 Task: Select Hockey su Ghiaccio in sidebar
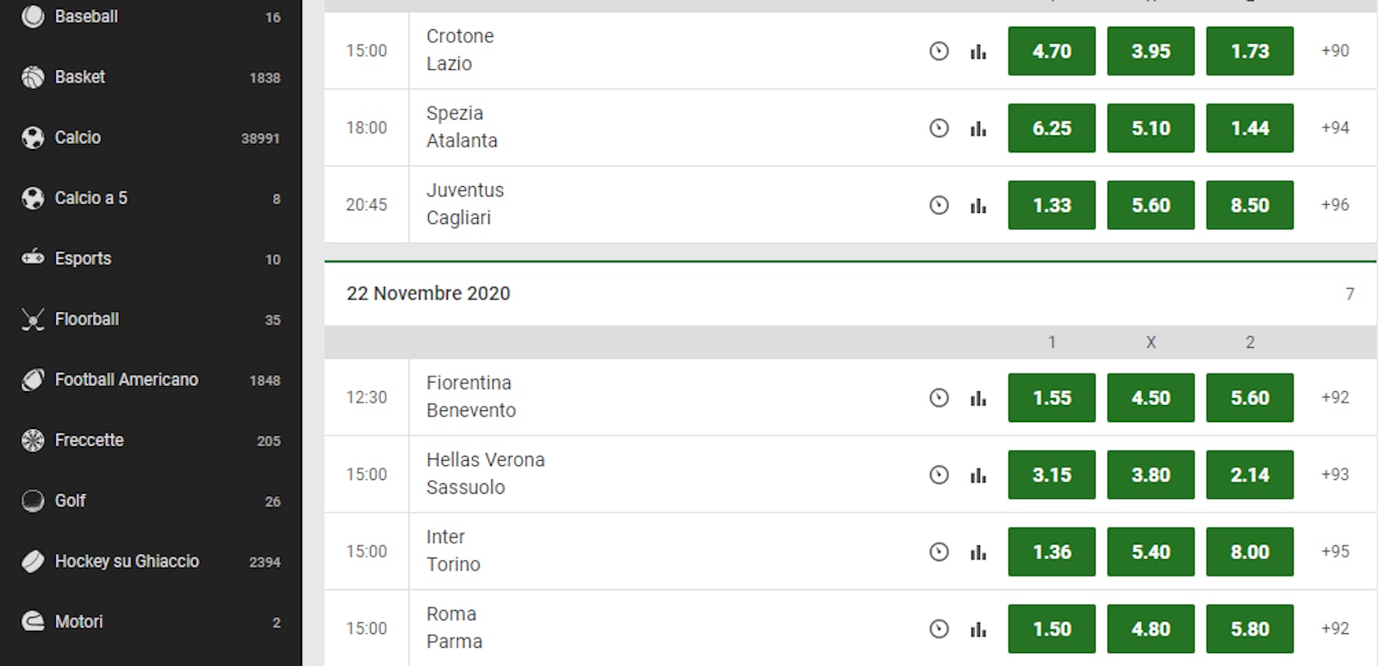point(127,561)
